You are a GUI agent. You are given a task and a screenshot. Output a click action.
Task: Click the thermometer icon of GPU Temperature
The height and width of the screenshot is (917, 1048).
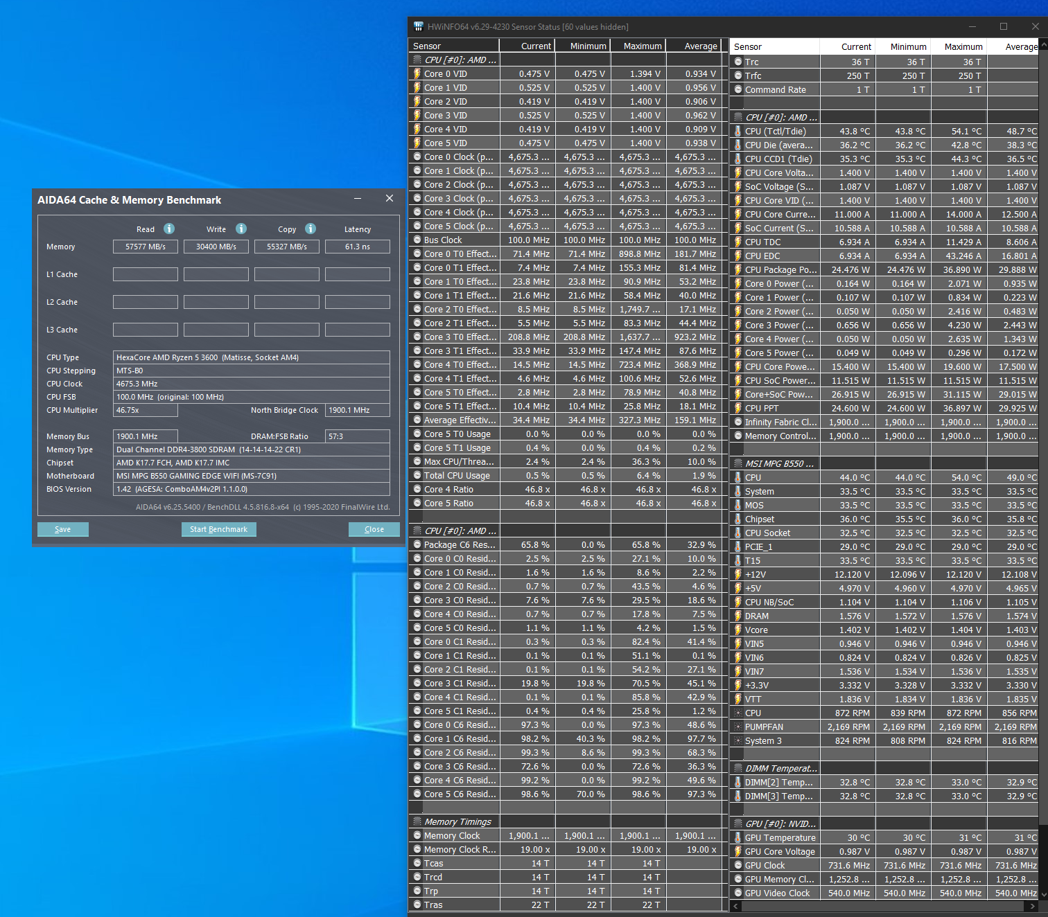(x=738, y=837)
